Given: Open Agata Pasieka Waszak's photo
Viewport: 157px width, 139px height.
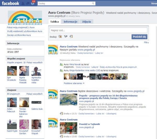Looking at the screenshot, I should (24, 71).
